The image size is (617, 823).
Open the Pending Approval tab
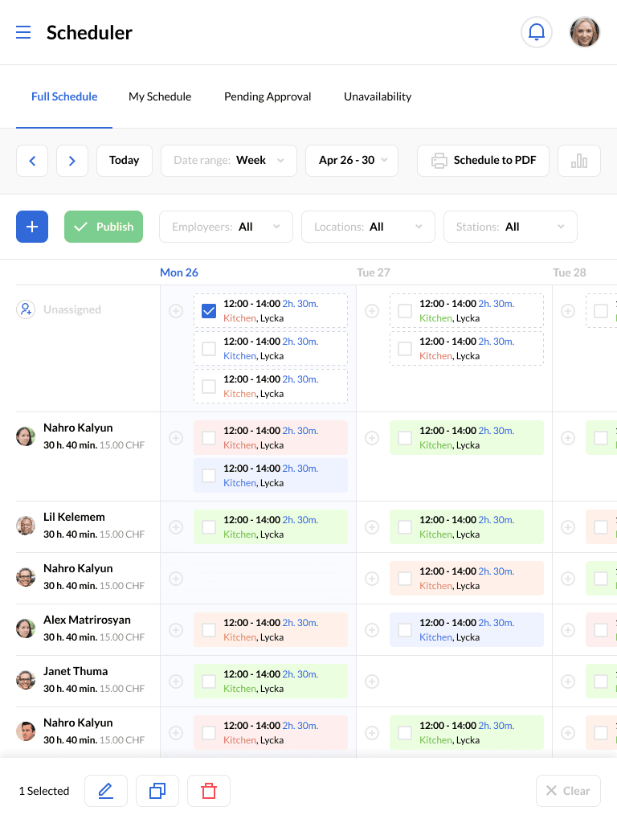pos(268,96)
